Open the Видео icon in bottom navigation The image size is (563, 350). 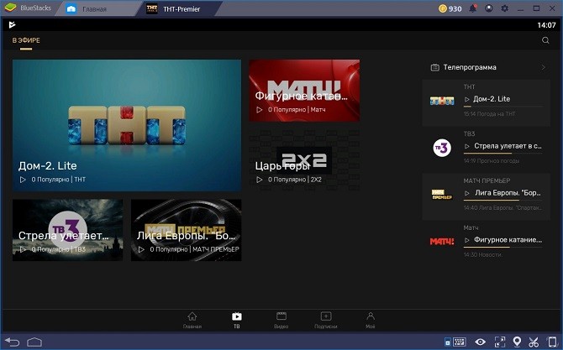pos(281,316)
